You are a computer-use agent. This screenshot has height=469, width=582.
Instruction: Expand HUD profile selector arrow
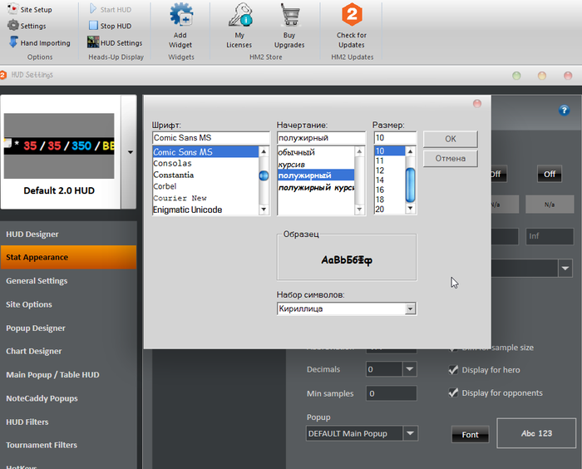pyautogui.click(x=130, y=152)
